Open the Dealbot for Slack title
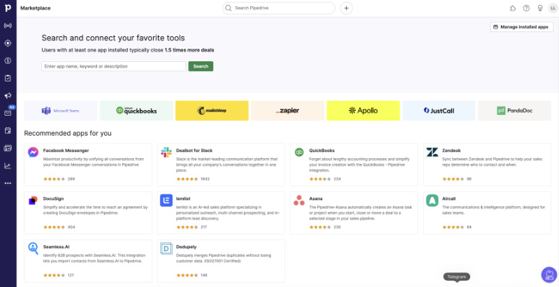 194,150
